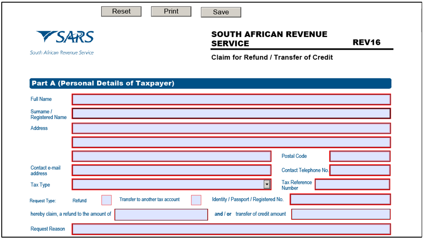
Task: Click the 'Postal Code' label
Action: (294, 156)
